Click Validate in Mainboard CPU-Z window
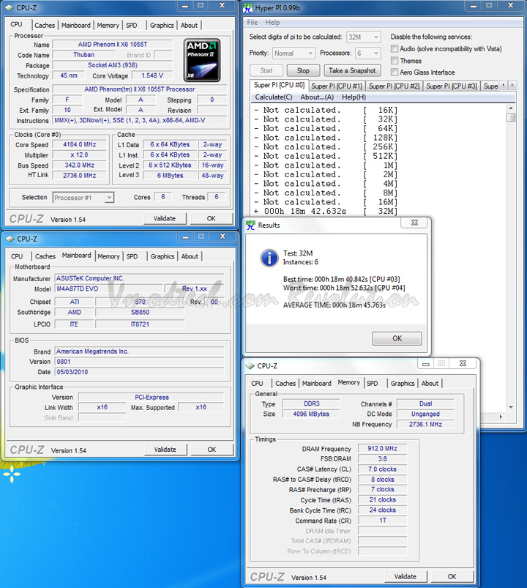 (165, 450)
